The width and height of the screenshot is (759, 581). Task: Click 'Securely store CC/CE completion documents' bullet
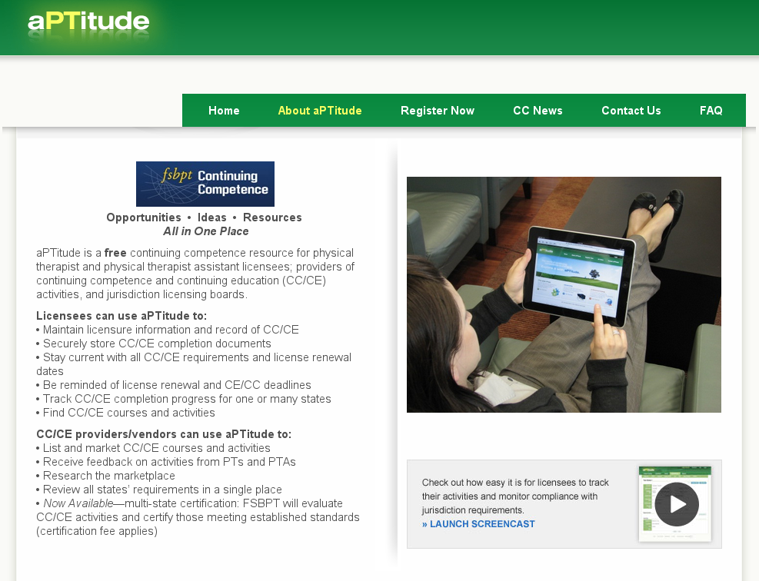pyautogui.click(x=154, y=344)
